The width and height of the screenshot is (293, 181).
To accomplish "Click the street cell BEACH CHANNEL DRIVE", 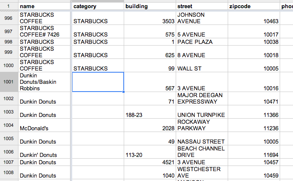I will 202,152.
